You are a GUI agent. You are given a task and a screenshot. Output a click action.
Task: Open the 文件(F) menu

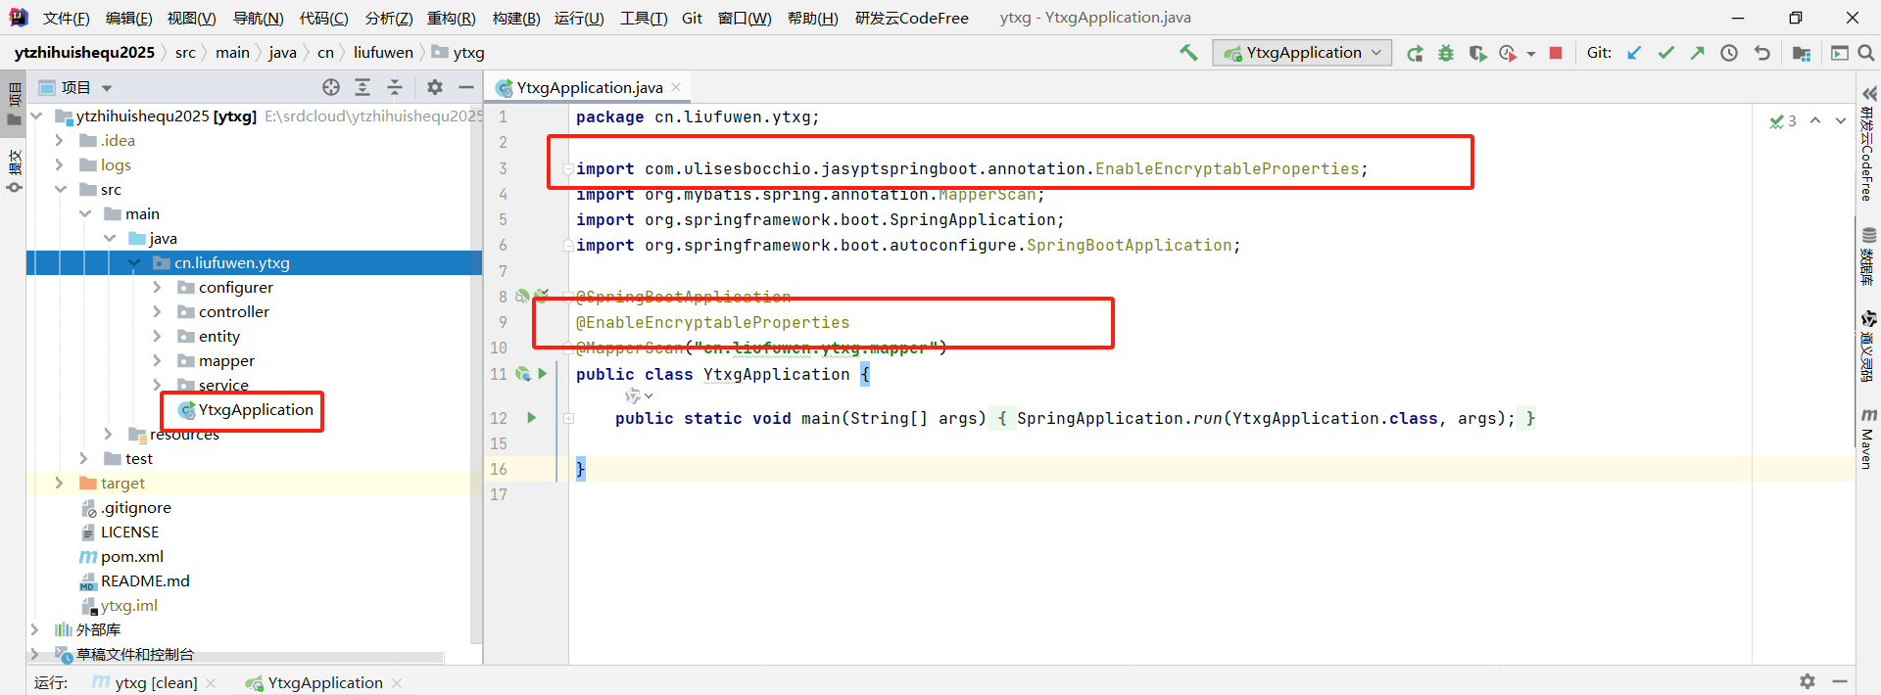66,18
